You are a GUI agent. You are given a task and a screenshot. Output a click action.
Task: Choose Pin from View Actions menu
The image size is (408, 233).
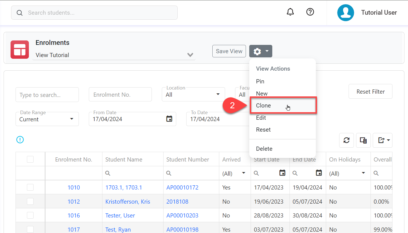click(283, 81)
